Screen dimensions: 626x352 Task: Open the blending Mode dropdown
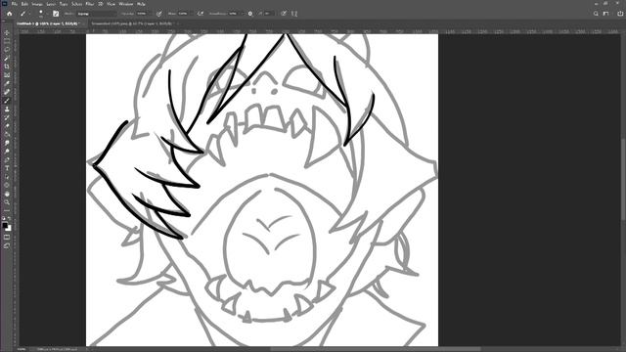(x=97, y=14)
